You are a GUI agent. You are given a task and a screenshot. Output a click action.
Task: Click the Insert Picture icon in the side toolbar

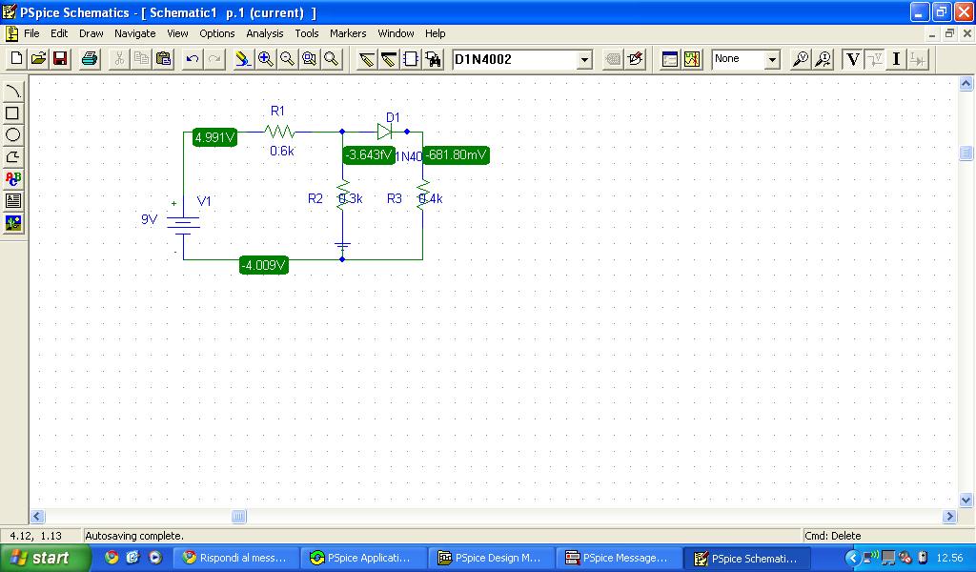click(x=13, y=223)
